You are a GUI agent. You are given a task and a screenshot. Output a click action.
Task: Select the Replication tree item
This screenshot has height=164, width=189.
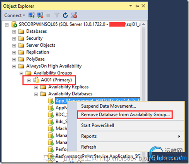[37, 52]
